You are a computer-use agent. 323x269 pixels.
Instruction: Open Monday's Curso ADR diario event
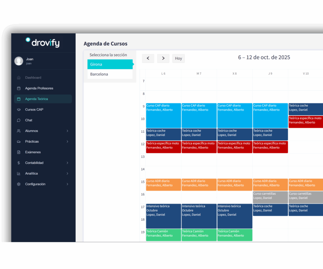click(164, 184)
